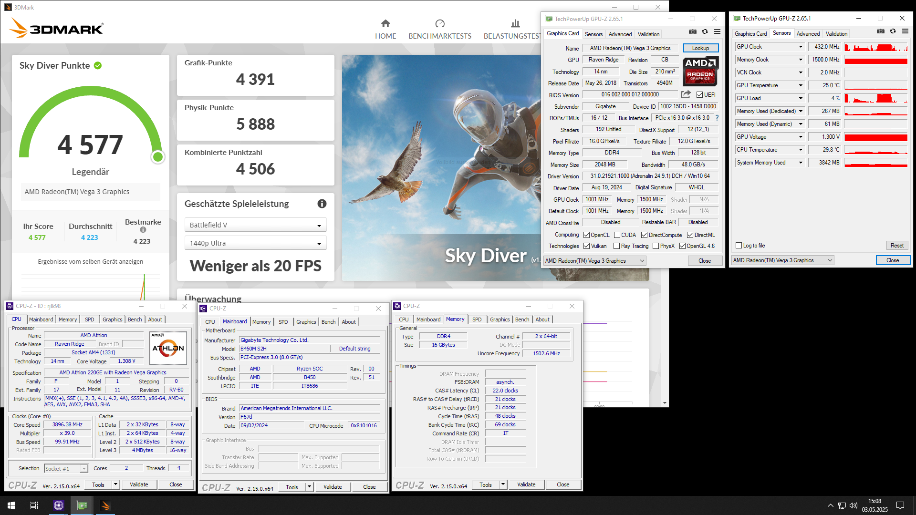This screenshot has width=916, height=515.
Task: Open hamburger menu in Sensors GPU-Z window
Action: pyautogui.click(x=905, y=31)
